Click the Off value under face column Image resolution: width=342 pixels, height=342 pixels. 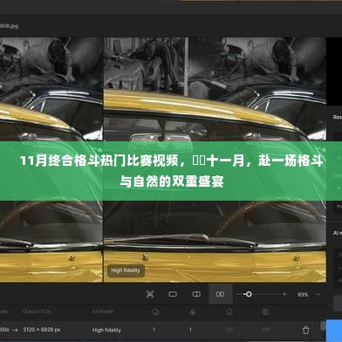point(229,330)
